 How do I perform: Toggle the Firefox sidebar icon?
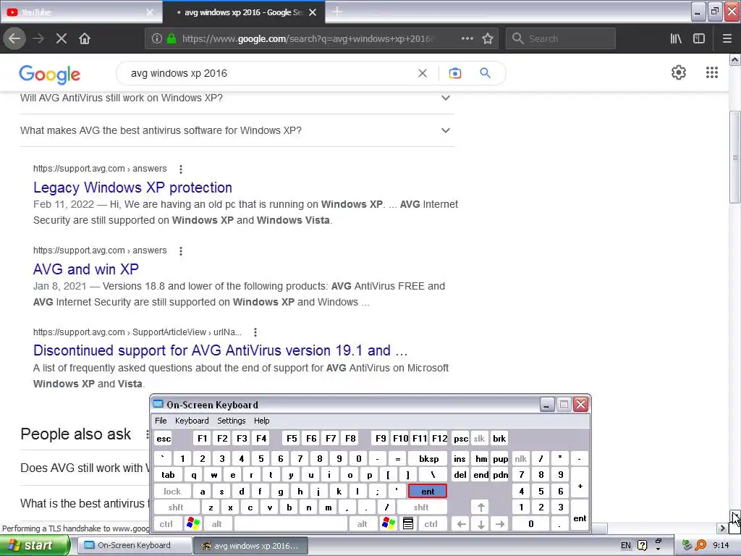coord(699,38)
